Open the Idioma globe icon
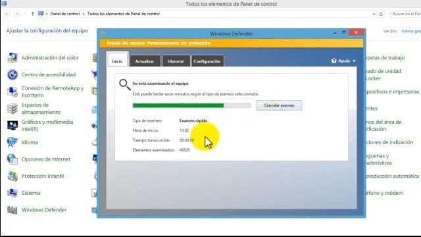Viewport: 421px width, 237px height. point(12,142)
